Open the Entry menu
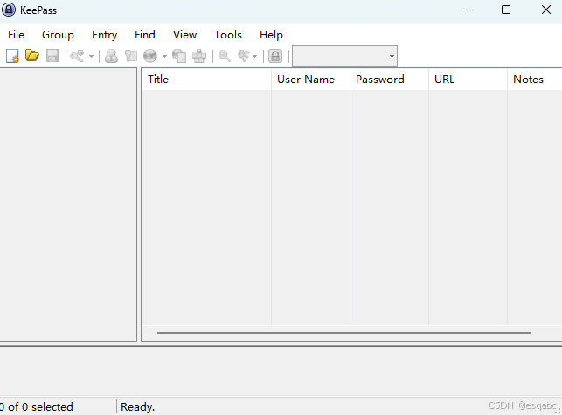 coord(104,35)
